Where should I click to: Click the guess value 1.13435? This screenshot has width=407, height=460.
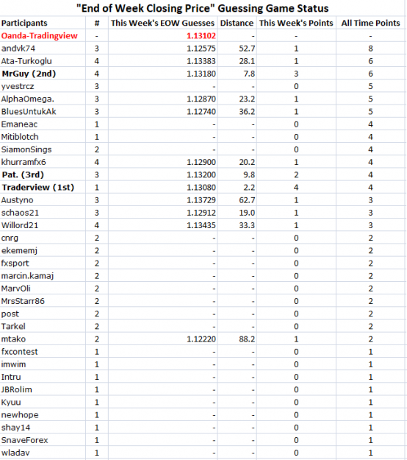(201, 225)
